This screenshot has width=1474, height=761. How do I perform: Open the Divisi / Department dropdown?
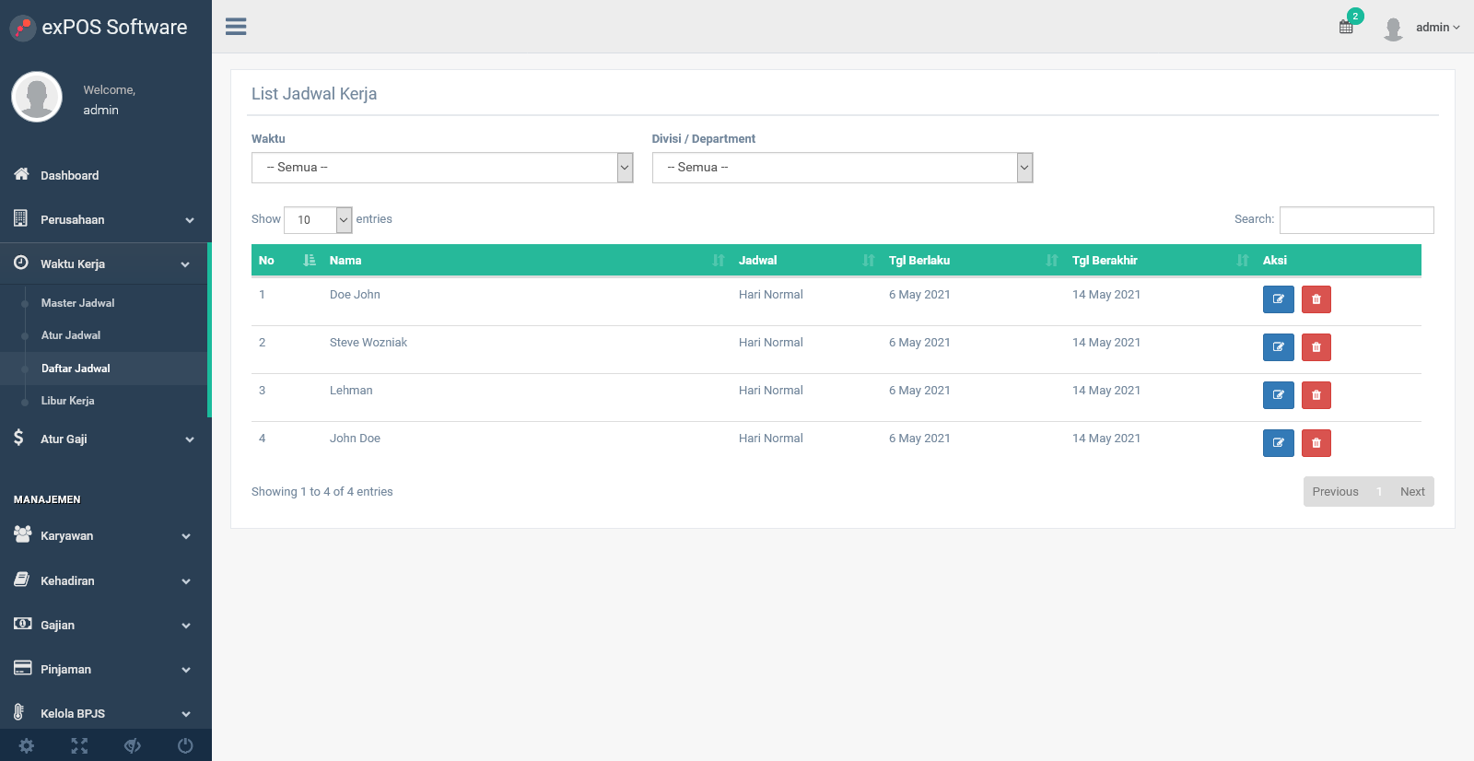pos(842,168)
